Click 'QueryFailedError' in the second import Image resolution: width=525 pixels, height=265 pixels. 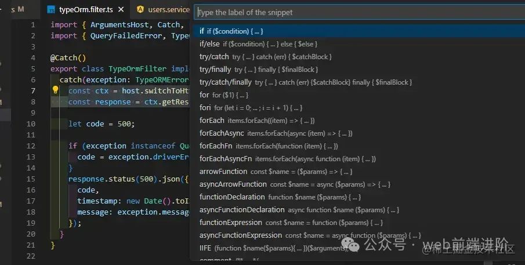126,36
